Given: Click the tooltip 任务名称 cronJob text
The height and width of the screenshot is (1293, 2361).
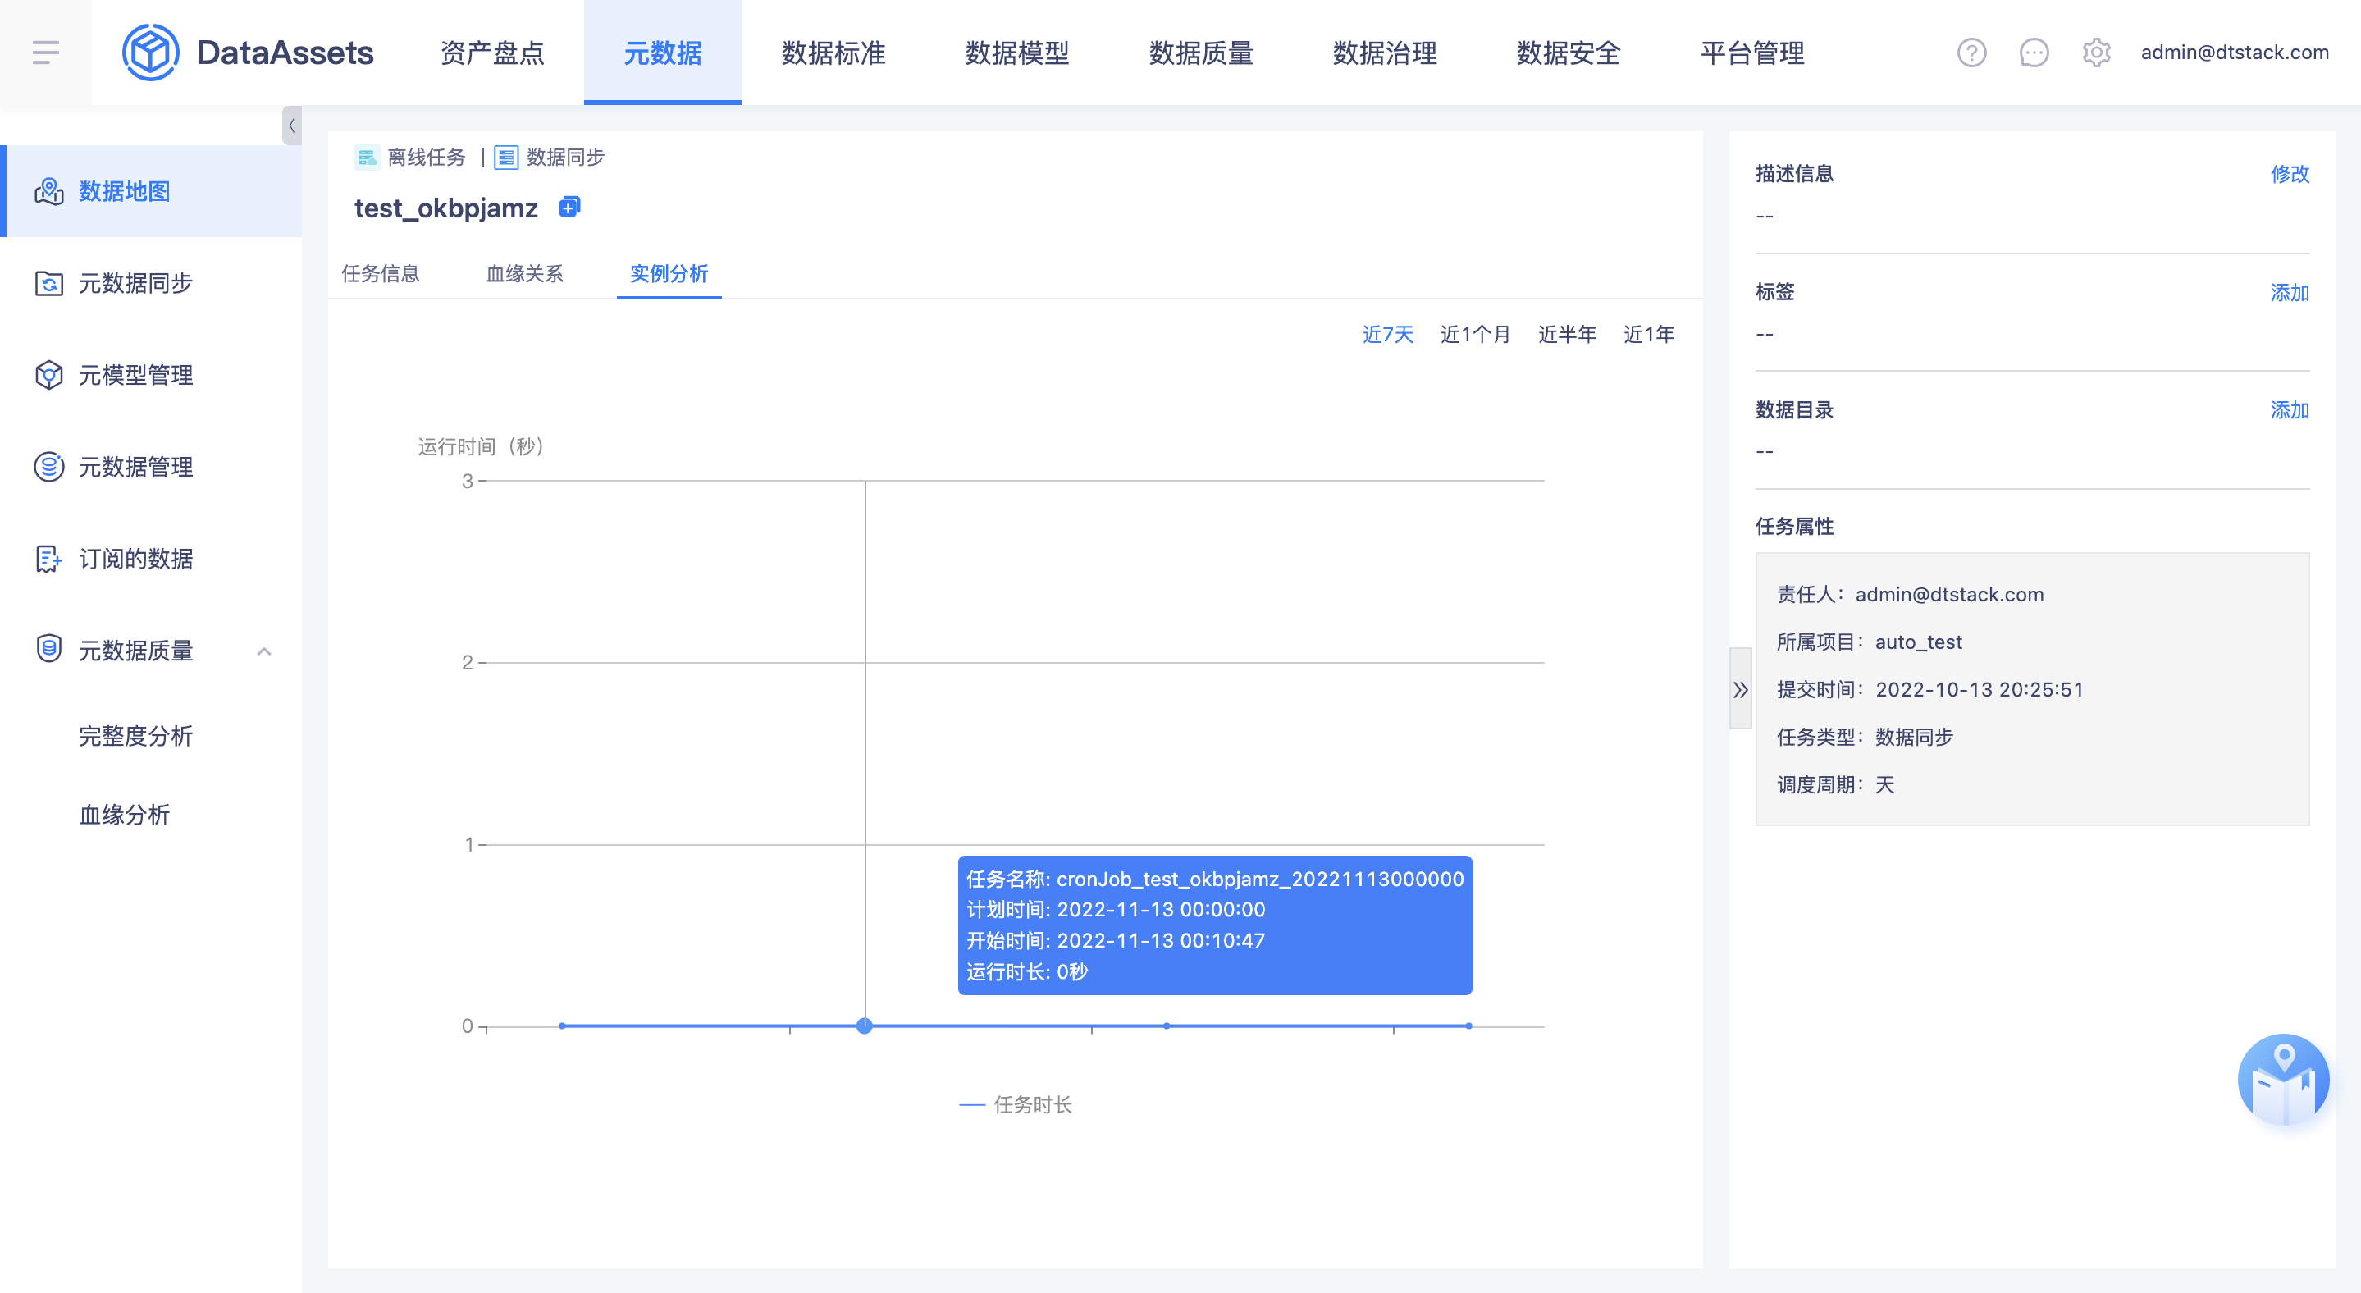Looking at the screenshot, I should (1214, 879).
